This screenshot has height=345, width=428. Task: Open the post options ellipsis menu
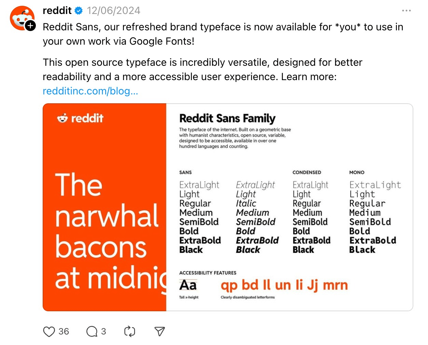[x=406, y=10]
